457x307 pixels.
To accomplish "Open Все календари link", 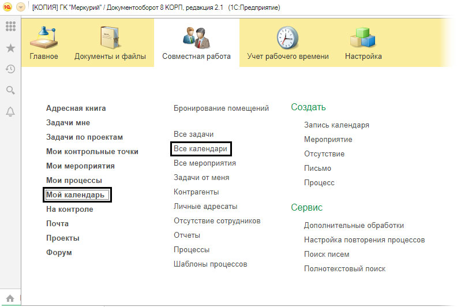I will [201, 149].
